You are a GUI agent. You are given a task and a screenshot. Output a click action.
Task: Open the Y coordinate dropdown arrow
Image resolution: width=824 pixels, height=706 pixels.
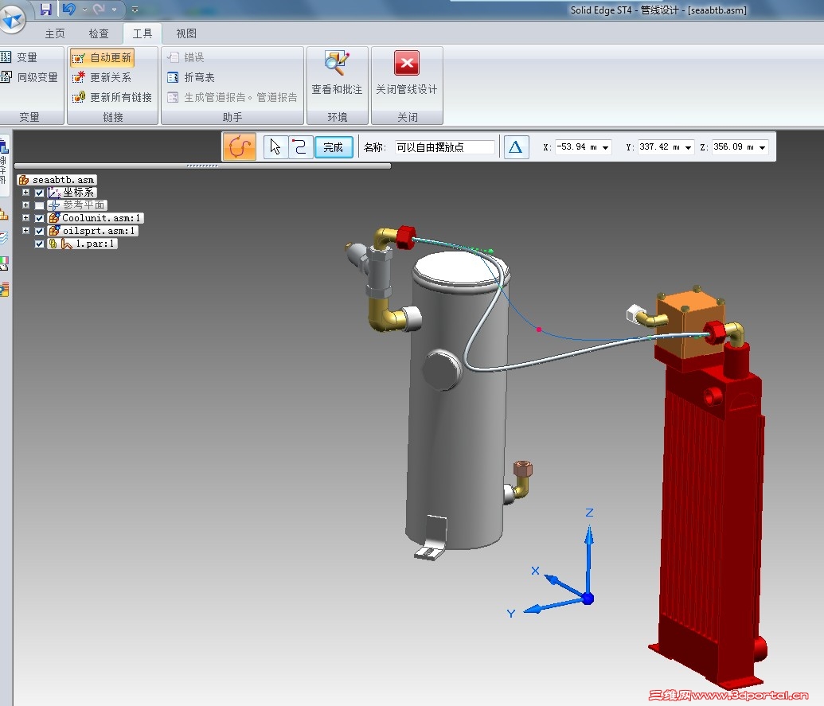pyautogui.click(x=688, y=147)
